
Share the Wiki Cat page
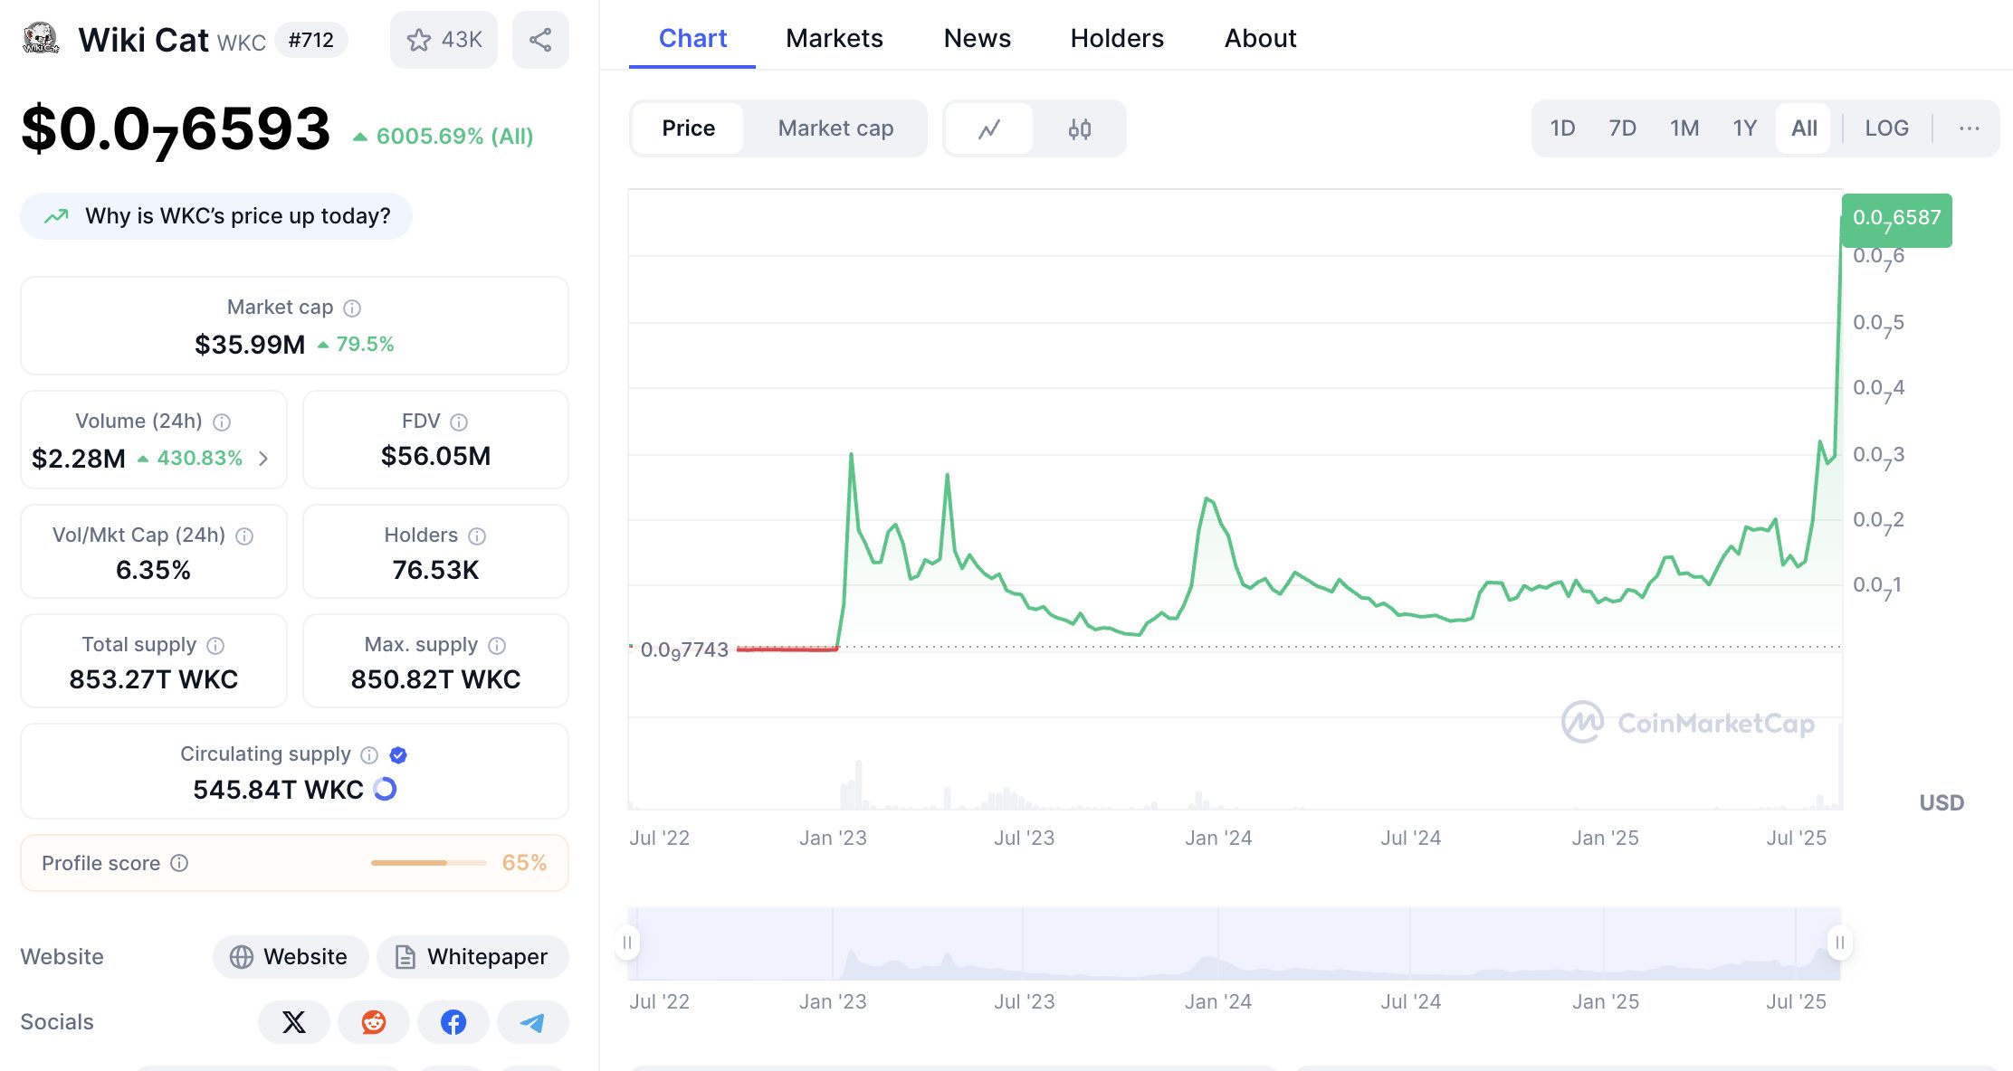[540, 39]
